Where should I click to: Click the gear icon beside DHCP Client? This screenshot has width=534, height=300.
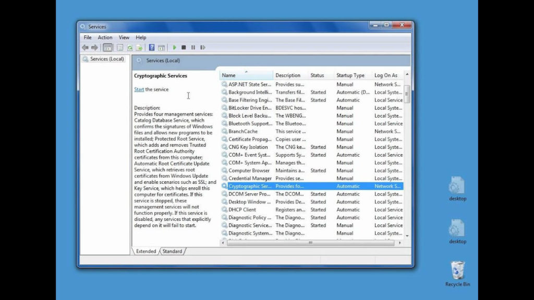click(224, 209)
